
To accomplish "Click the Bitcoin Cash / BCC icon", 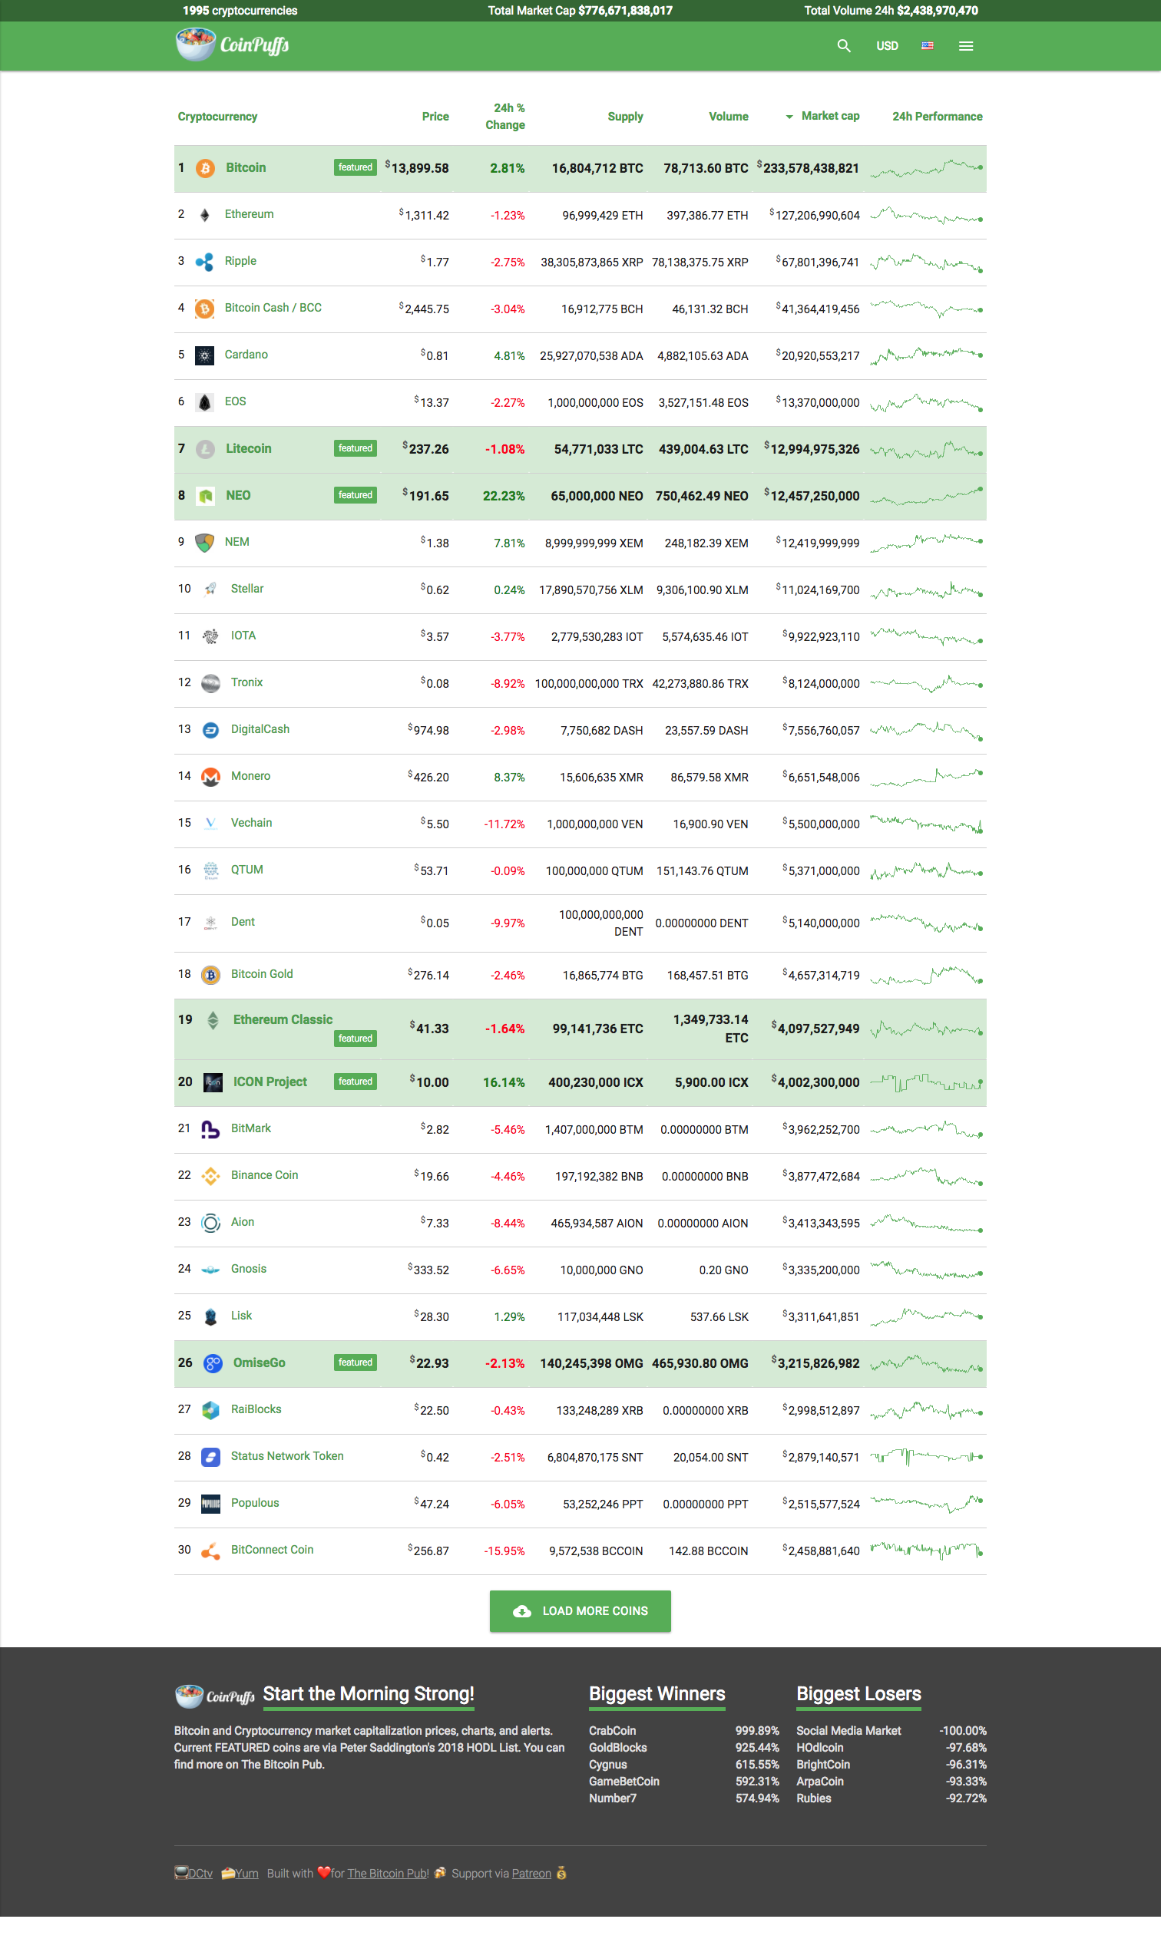I will pos(205,309).
